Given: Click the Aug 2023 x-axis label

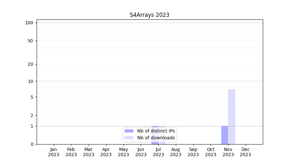Looking at the screenshot, I should 176,152.
